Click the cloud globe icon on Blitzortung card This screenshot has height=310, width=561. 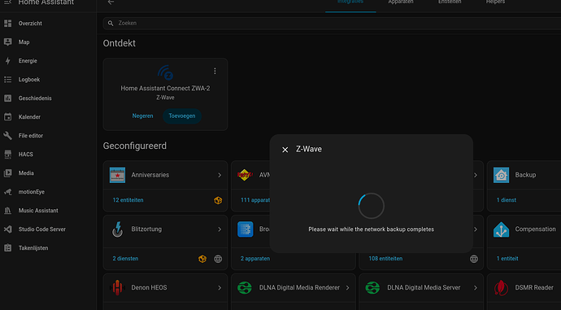pos(218,259)
